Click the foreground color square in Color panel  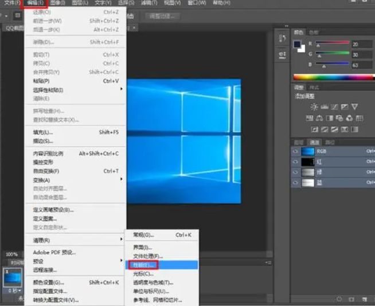298,45
